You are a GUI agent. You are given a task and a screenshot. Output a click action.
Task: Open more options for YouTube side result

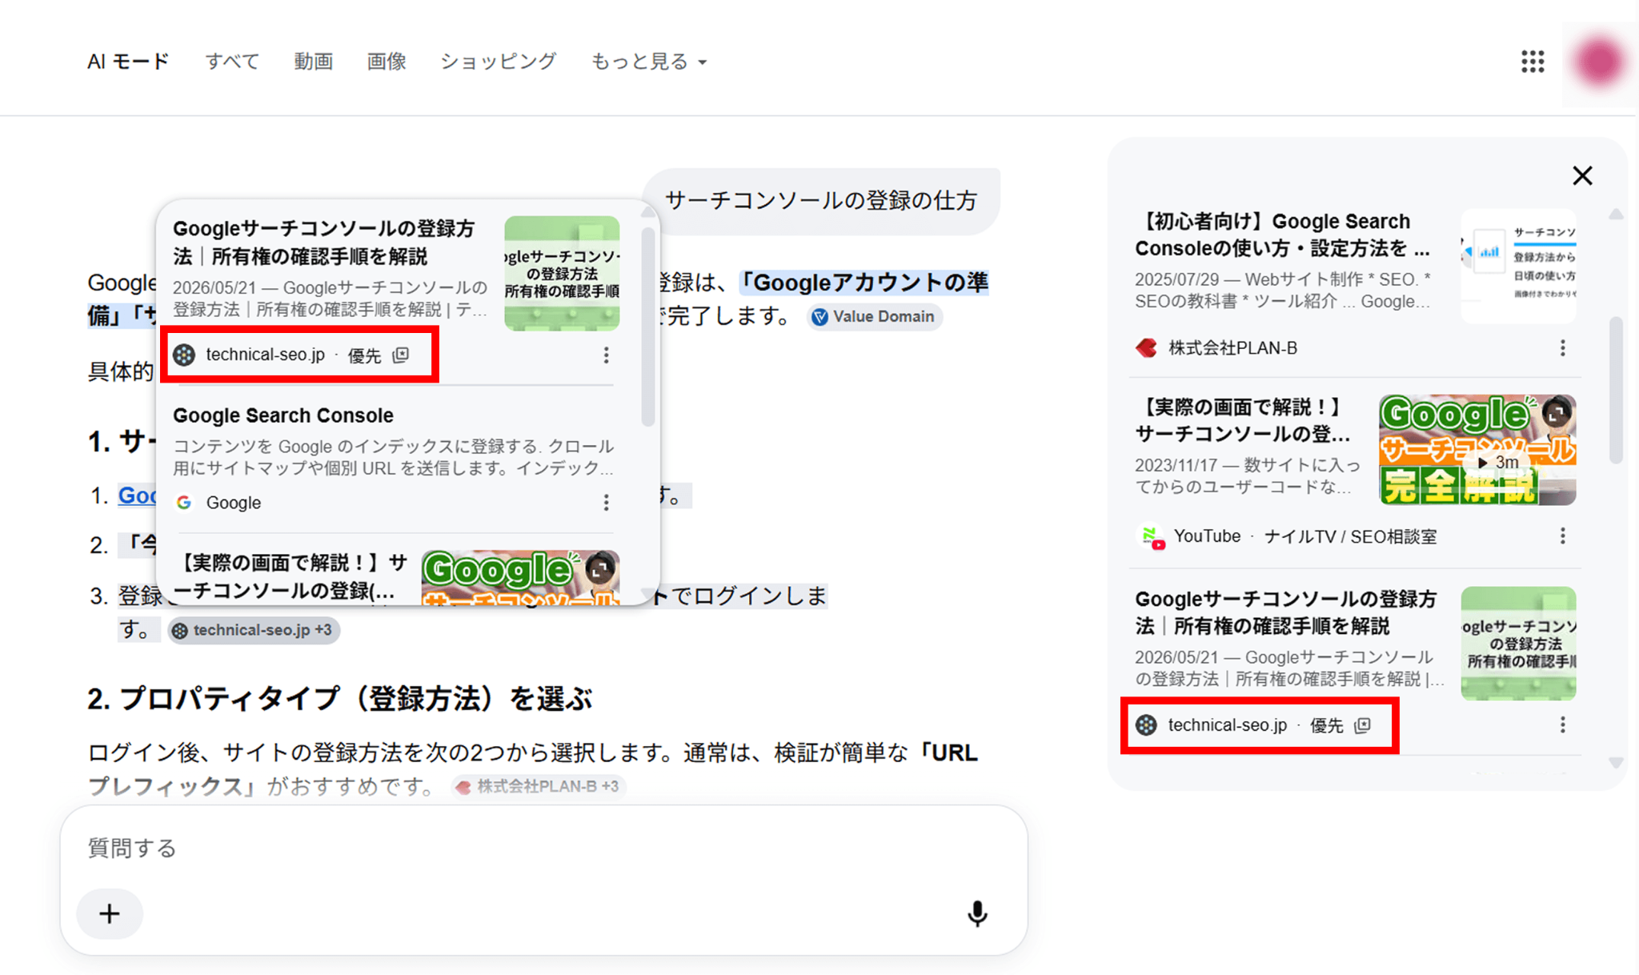(1562, 536)
